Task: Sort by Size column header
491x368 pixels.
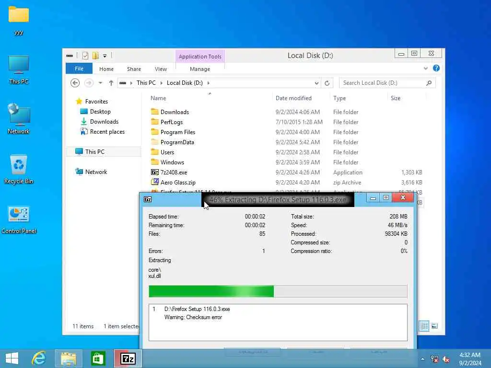Action: [396, 98]
